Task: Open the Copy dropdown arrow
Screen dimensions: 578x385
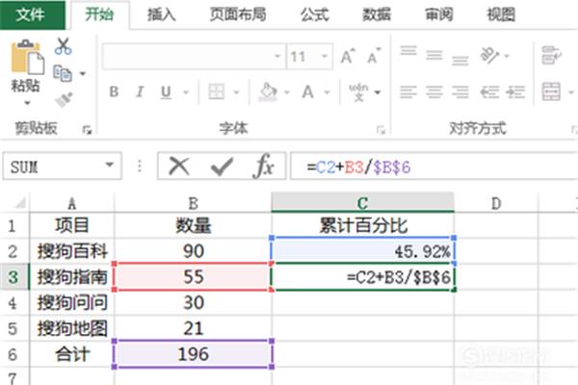Action: click(x=83, y=74)
